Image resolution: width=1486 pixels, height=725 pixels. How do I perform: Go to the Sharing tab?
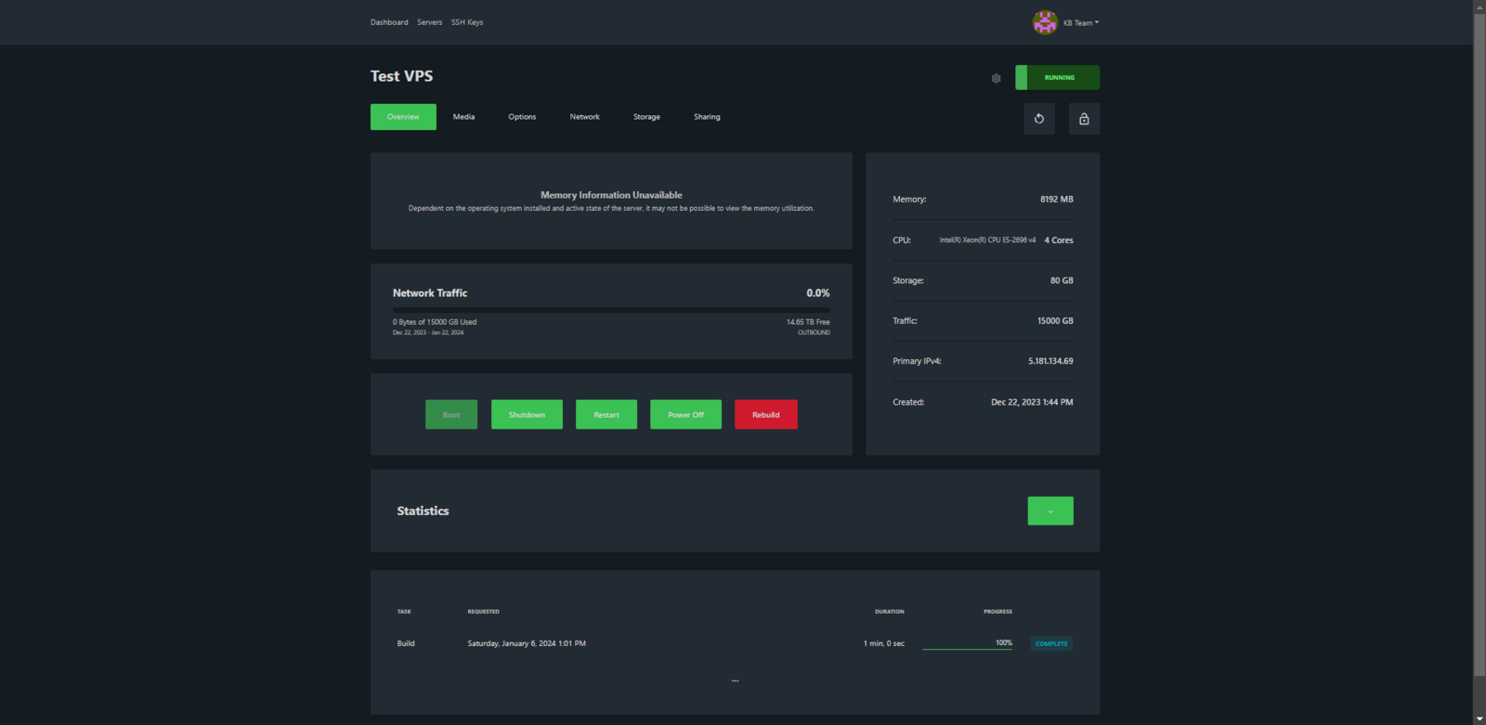tap(707, 117)
